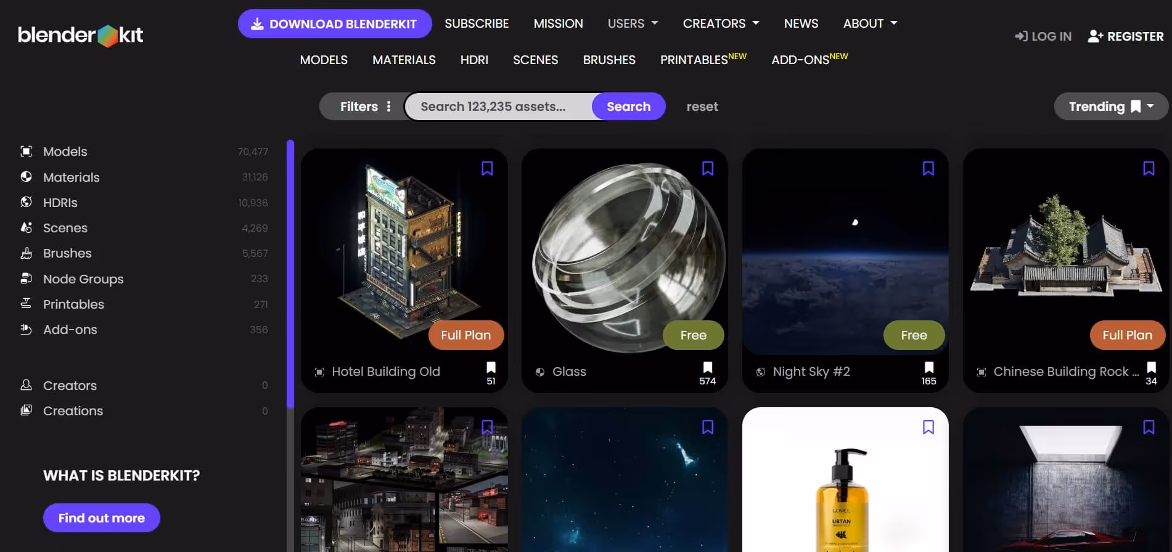Go to the MATERIALS tab

click(x=404, y=60)
